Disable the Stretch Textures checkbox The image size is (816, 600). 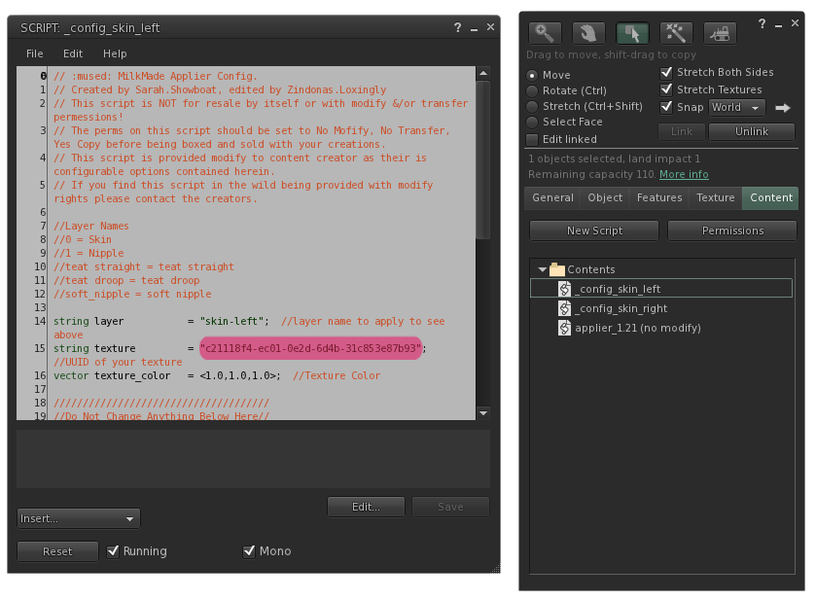point(666,90)
